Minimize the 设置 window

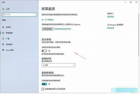(125, 2)
